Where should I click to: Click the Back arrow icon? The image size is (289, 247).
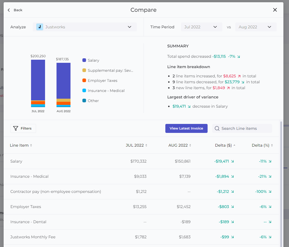9,10
